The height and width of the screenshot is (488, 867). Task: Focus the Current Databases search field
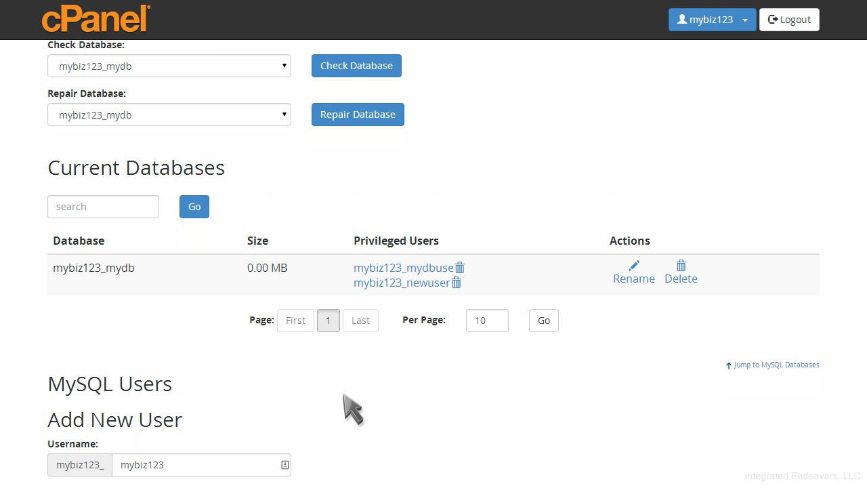click(x=103, y=207)
